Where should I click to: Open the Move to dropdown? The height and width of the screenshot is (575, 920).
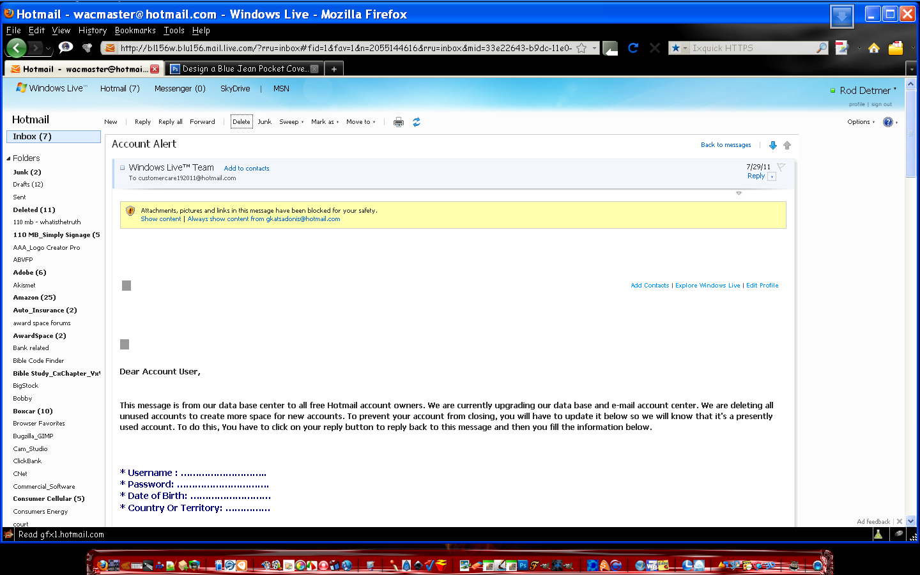pyautogui.click(x=361, y=122)
